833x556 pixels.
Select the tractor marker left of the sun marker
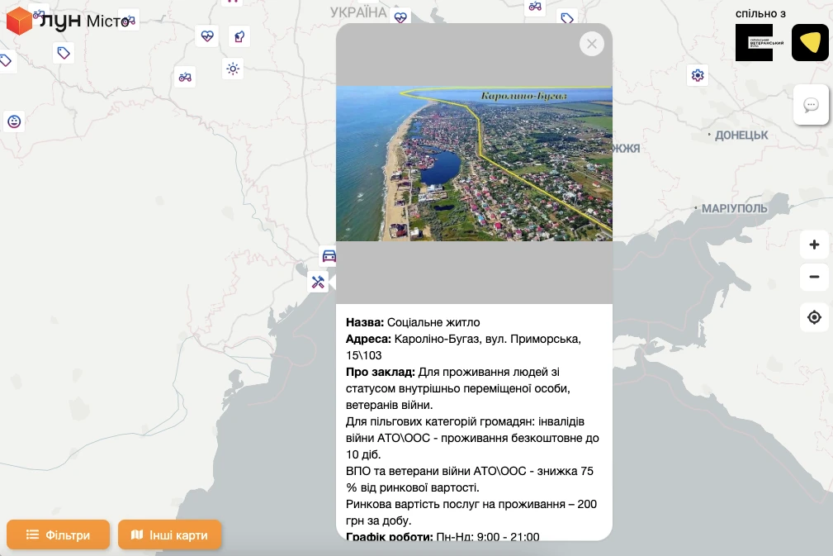(185, 77)
